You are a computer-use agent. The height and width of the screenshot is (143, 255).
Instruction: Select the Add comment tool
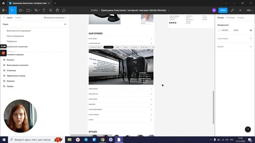pos(64,10)
